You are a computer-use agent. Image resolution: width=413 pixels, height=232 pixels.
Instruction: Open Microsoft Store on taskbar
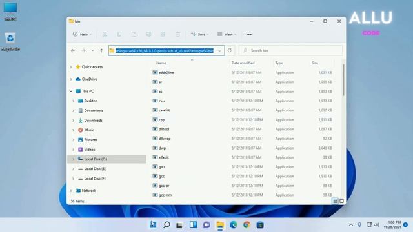[260, 225]
